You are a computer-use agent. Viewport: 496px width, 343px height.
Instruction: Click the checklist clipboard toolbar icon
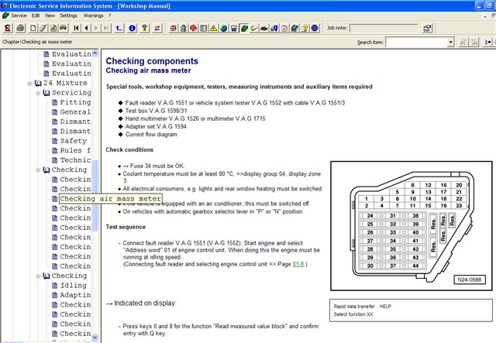(x=284, y=28)
